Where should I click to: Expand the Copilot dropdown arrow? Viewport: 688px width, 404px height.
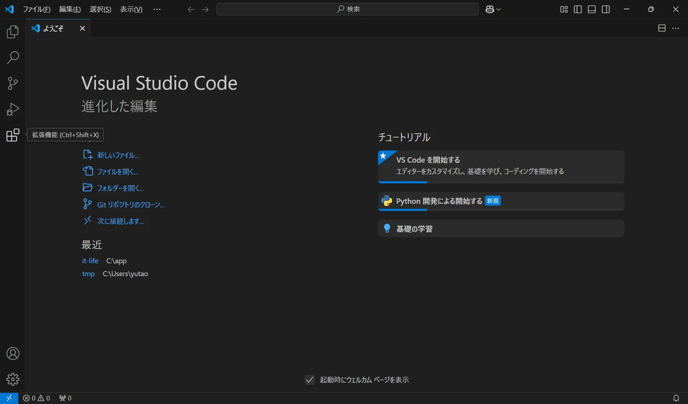click(x=498, y=10)
